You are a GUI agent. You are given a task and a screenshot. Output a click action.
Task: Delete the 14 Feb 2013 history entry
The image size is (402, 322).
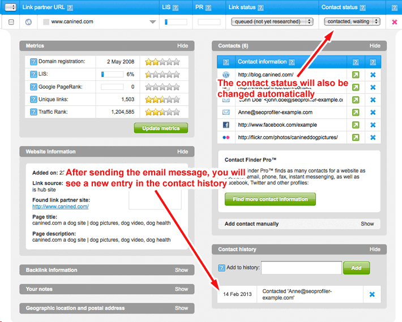(372, 294)
